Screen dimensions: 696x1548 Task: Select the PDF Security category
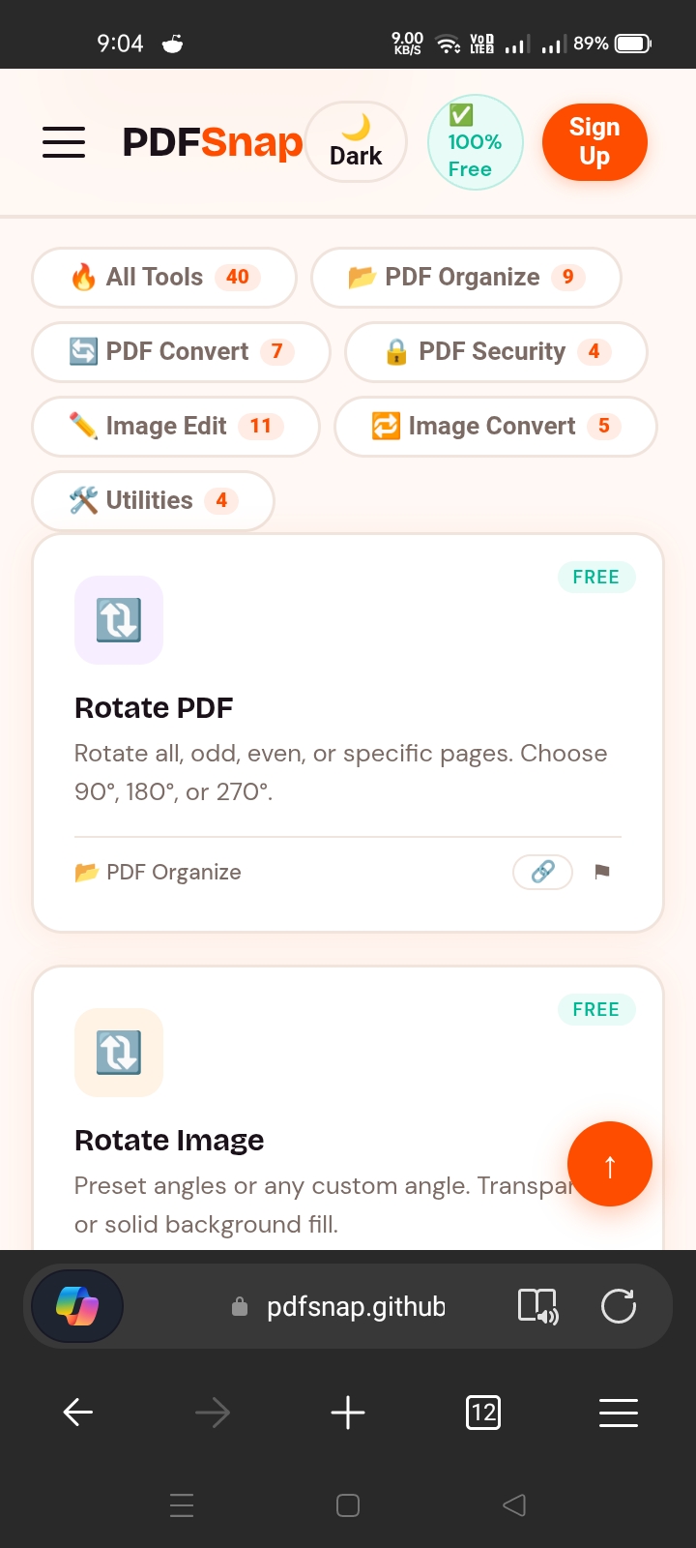point(496,352)
